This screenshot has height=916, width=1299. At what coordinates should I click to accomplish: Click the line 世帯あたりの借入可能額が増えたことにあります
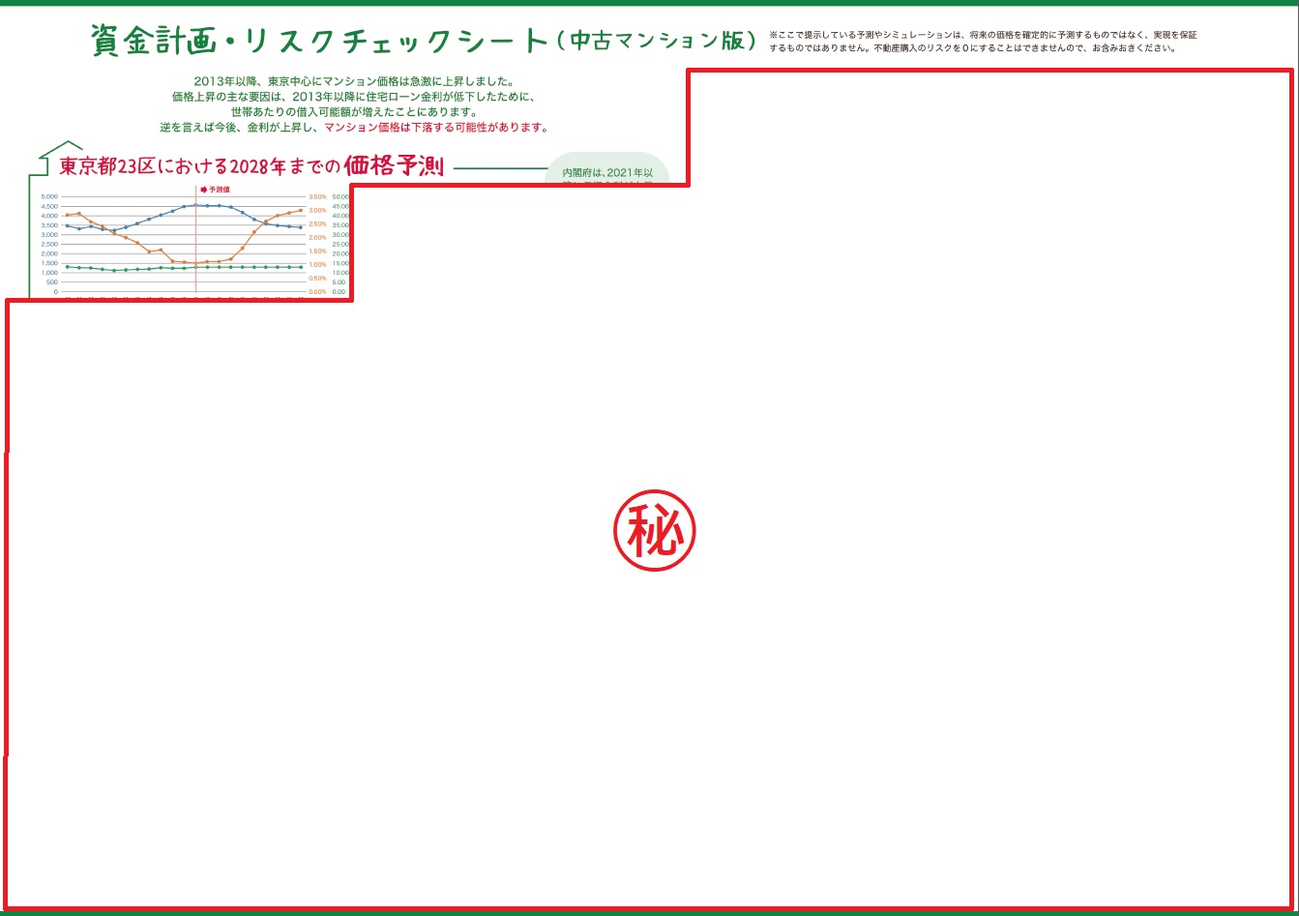353,112
